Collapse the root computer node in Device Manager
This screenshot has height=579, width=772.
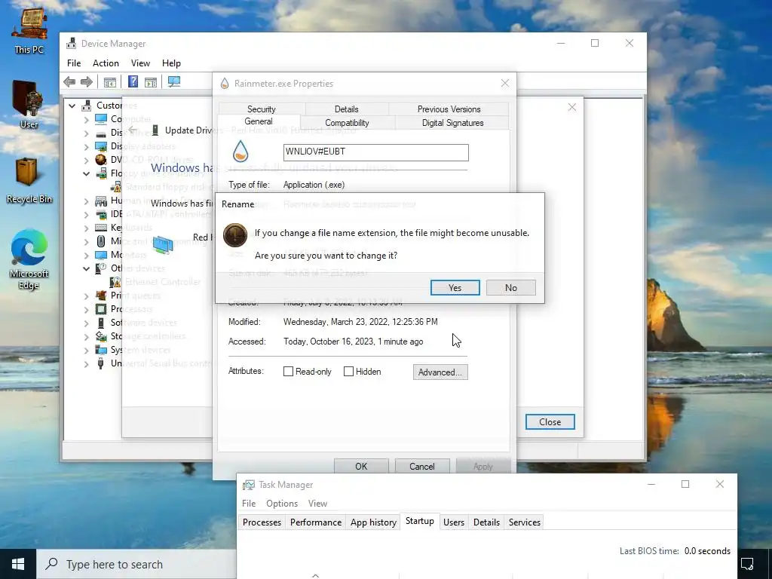pyautogui.click(x=72, y=106)
